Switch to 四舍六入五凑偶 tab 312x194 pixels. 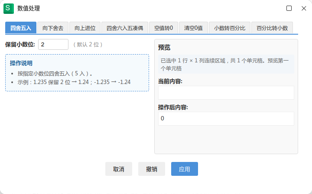125,28
